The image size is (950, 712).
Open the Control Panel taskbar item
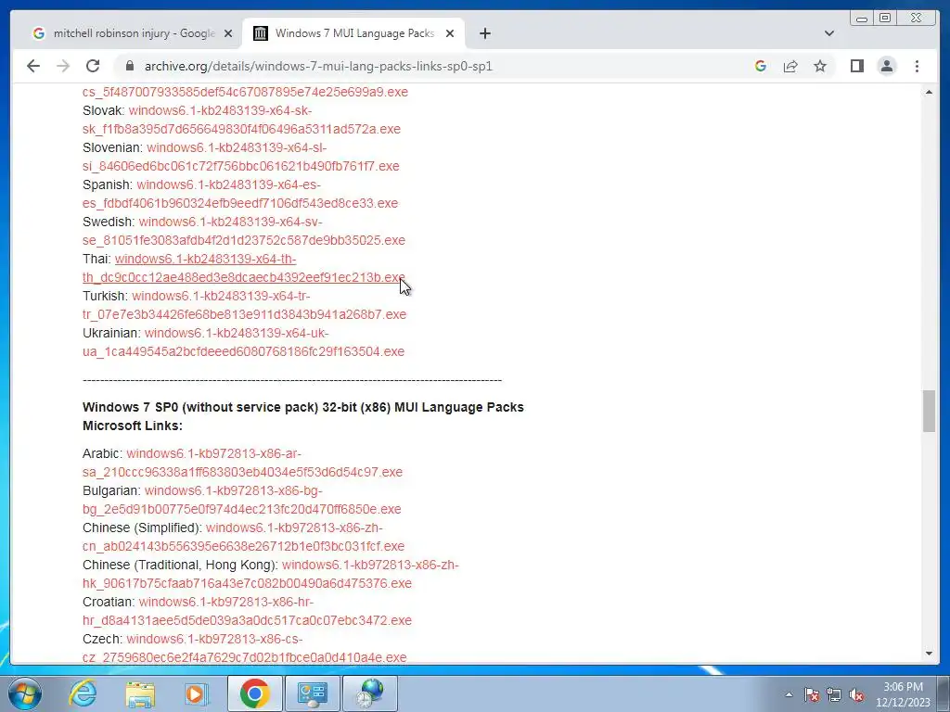(312, 693)
